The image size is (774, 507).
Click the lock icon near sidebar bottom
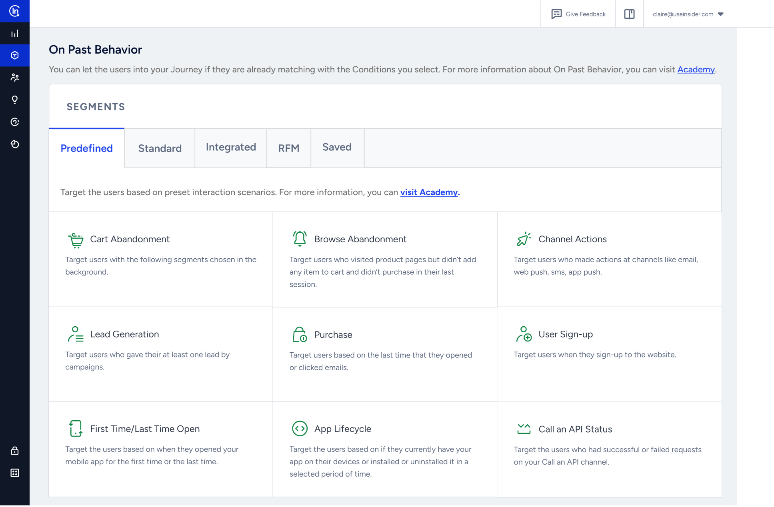coord(14,451)
